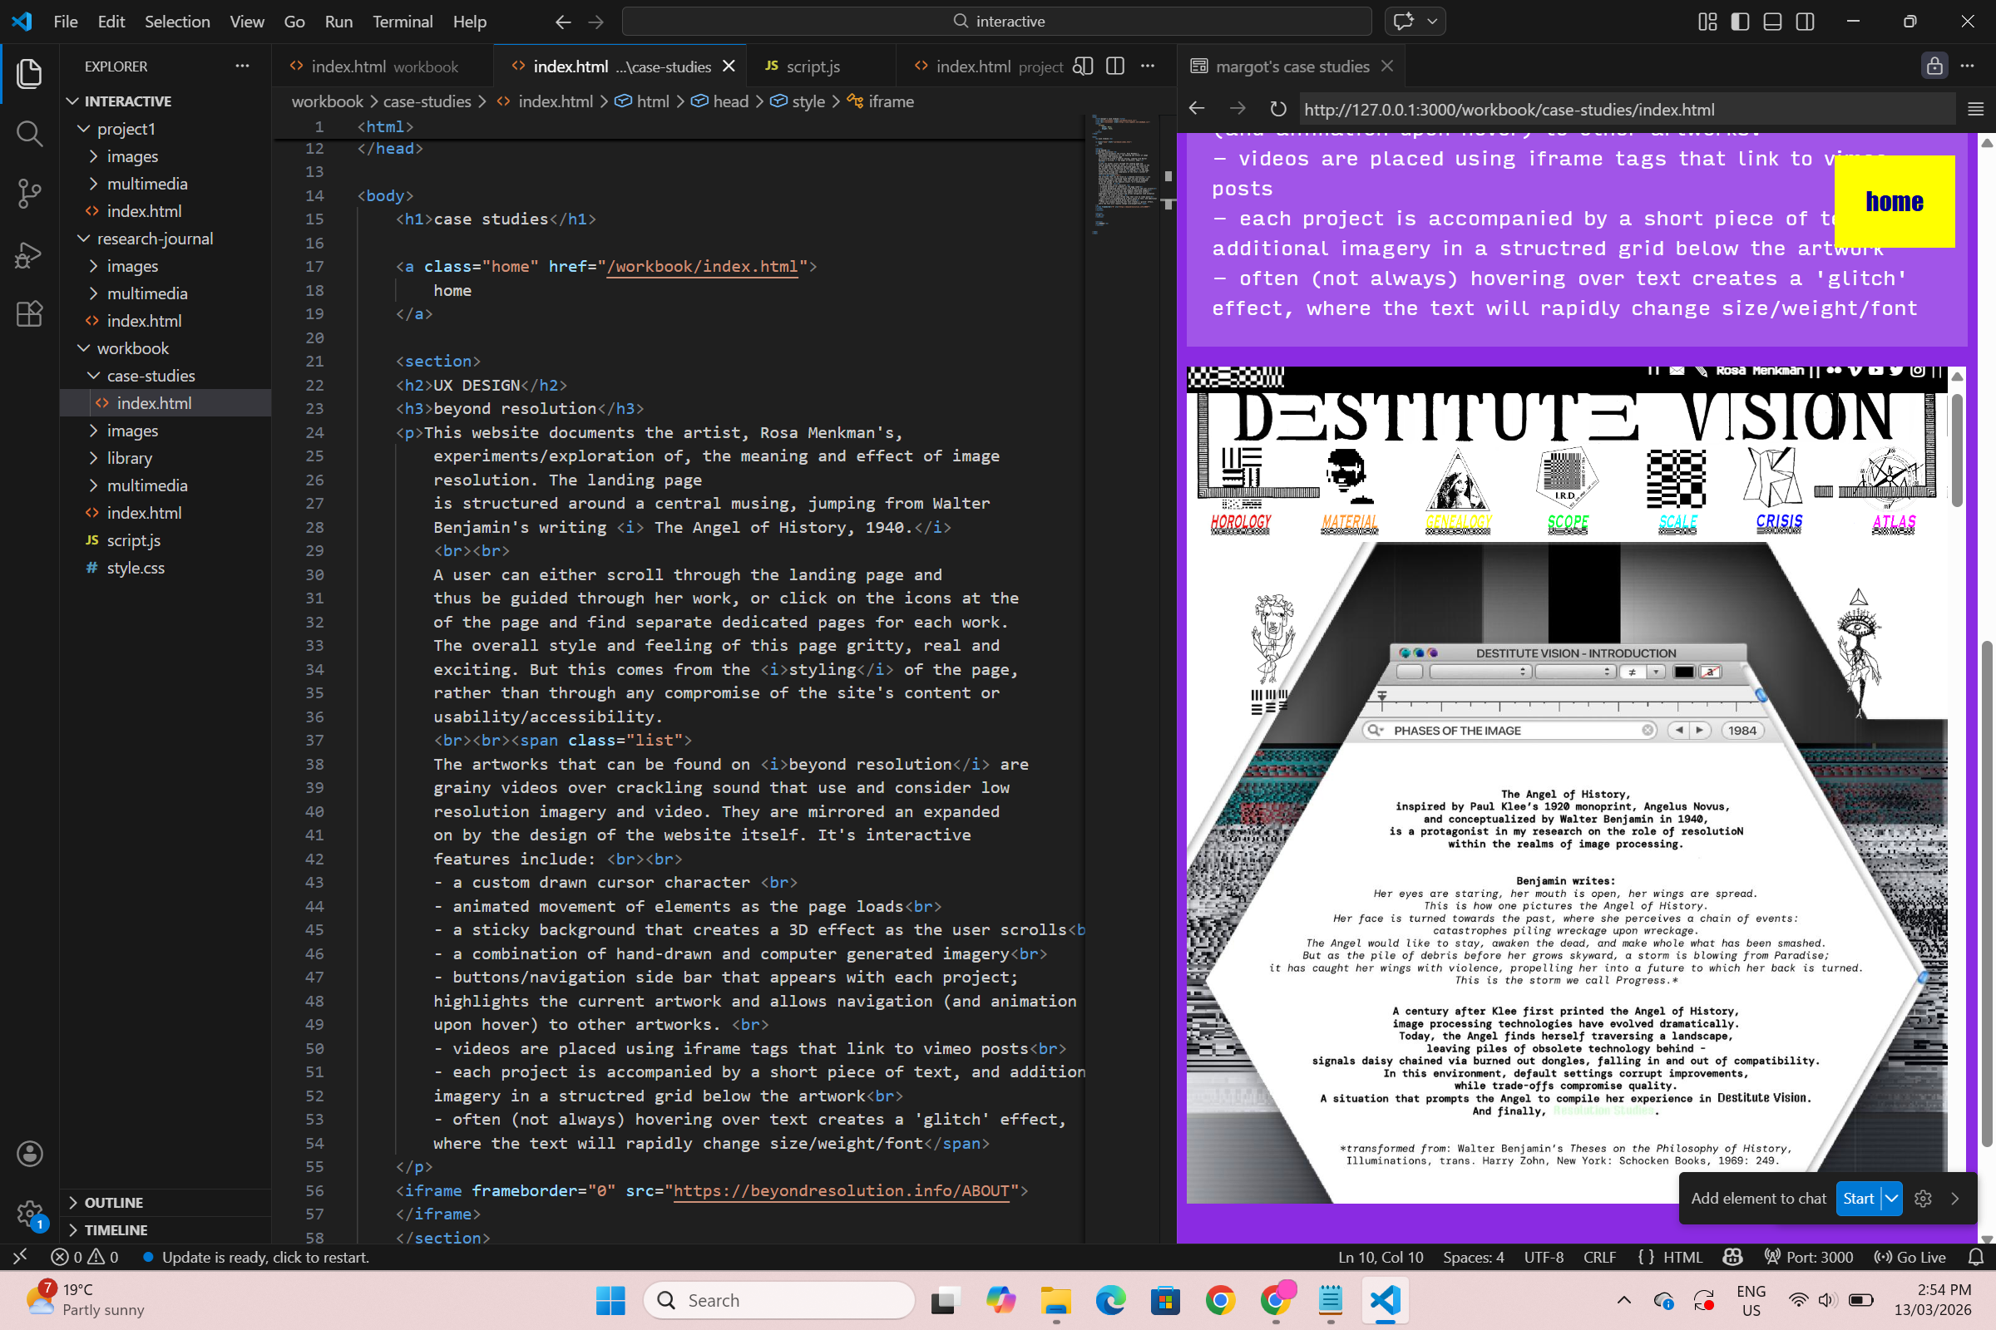Screen dimensions: 1996x1330
Task: Switch to the script.js tab
Action: point(813,66)
